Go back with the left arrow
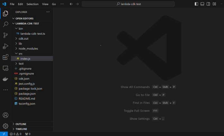The width and height of the screenshot is (224, 136). tap(71, 4)
